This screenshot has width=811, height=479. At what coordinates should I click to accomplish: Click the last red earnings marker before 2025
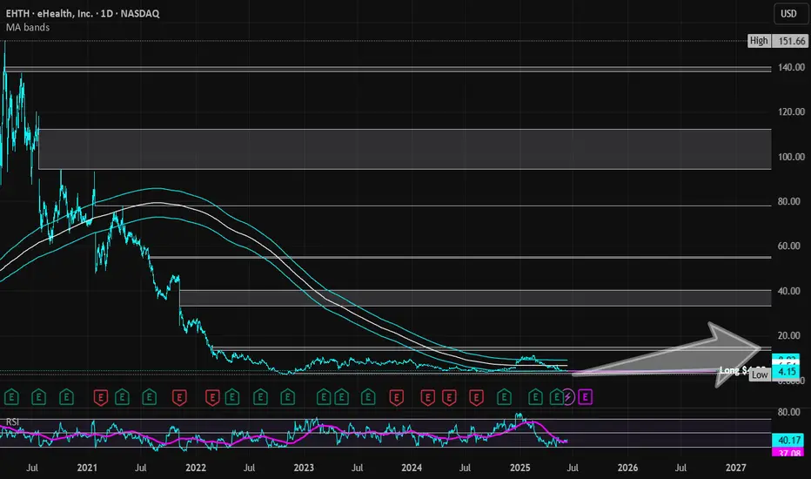476,397
